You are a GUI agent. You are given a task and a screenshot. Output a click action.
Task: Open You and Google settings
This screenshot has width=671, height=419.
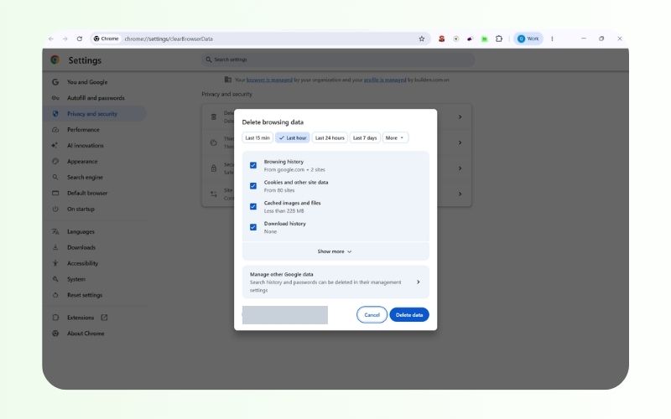pyautogui.click(x=87, y=82)
